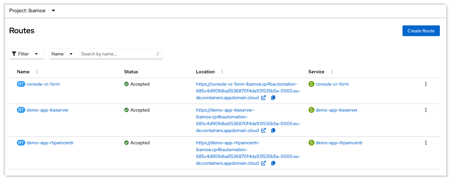Click the RT badge beside demo-app-rhpamcentr

click(21, 143)
